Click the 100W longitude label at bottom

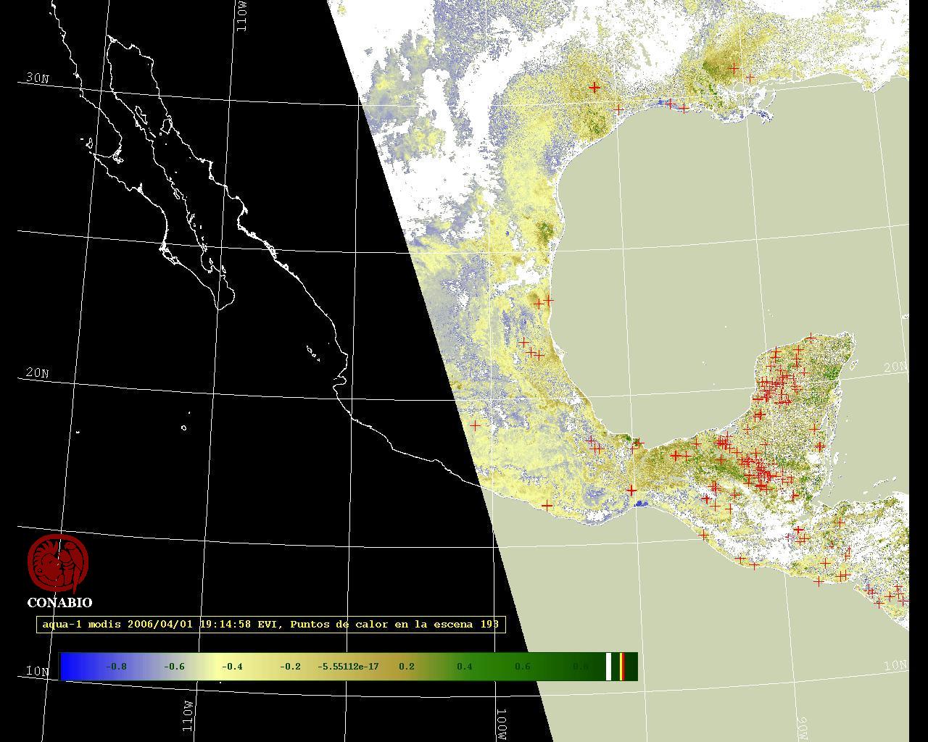[x=502, y=725]
